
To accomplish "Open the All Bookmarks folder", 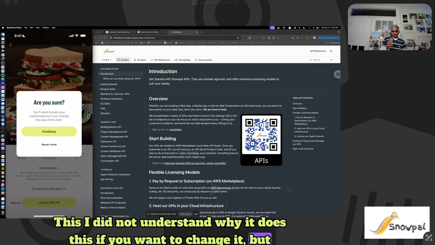I will click(x=333, y=43).
